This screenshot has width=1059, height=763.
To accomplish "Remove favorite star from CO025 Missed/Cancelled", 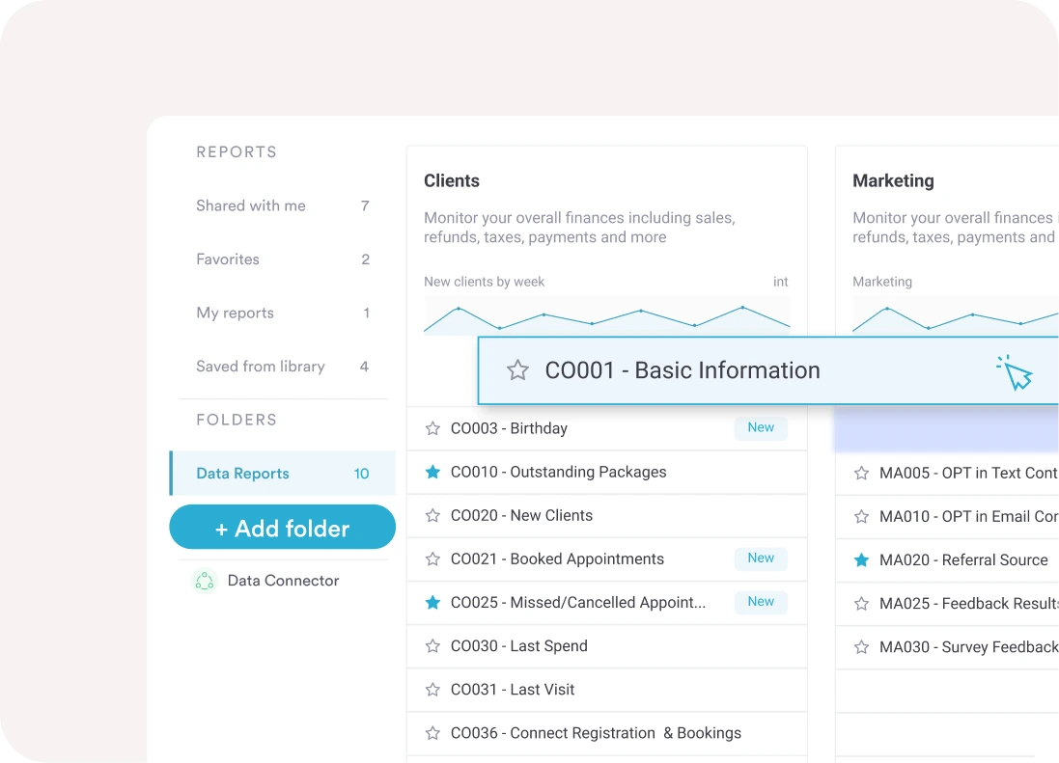I will pos(432,602).
